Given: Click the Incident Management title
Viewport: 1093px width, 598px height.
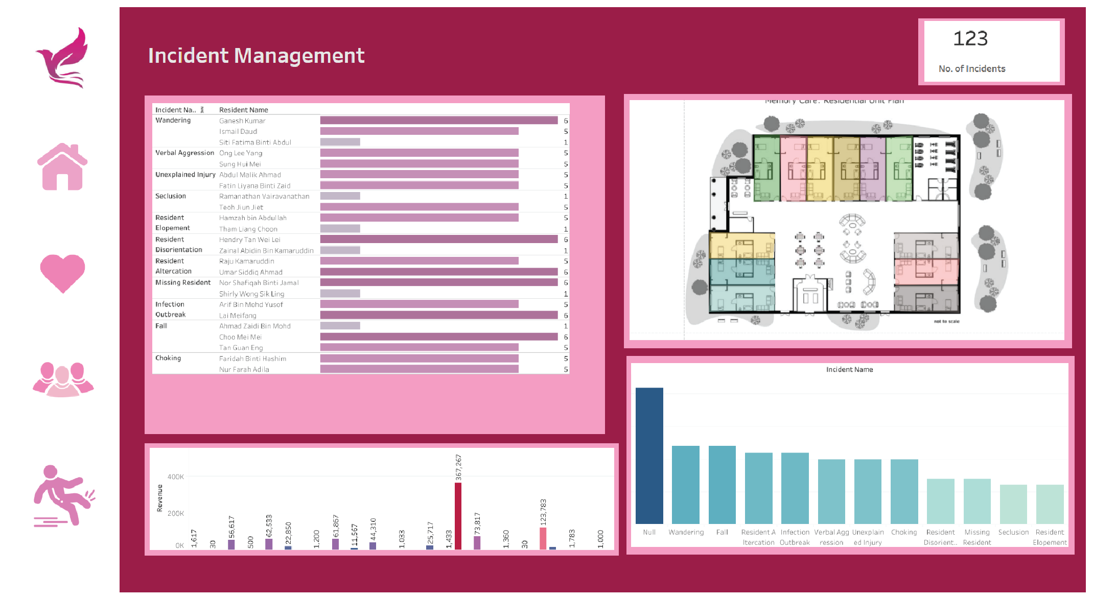Looking at the screenshot, I should 256,55.
